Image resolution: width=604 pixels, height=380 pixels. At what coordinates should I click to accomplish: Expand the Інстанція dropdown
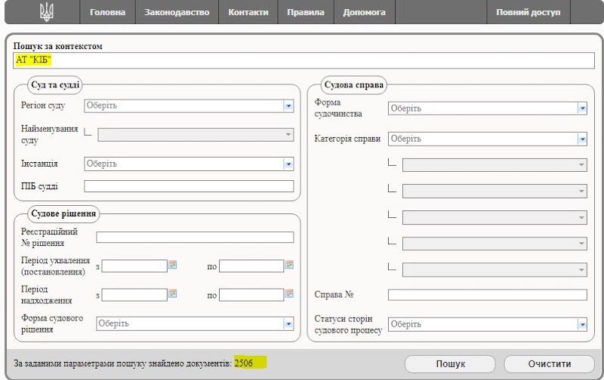pyautogui.click(x=288, y=164)
